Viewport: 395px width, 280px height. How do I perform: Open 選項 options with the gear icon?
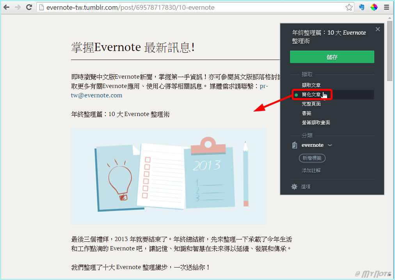[x=301, y=187]
